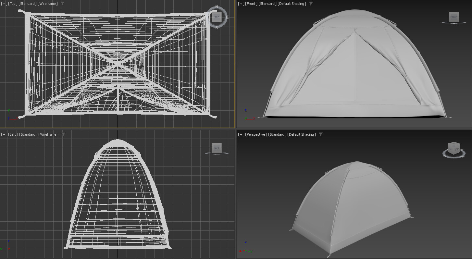472x259 pixels.
Task: Click the filter funnel icon in the Front viewport
Action: point(311,4)
